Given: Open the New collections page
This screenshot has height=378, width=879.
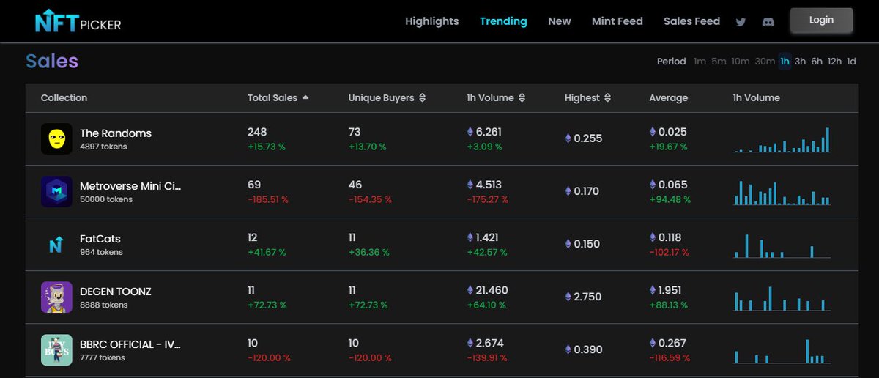Looking at the screenshot, I should coord(560,21).
